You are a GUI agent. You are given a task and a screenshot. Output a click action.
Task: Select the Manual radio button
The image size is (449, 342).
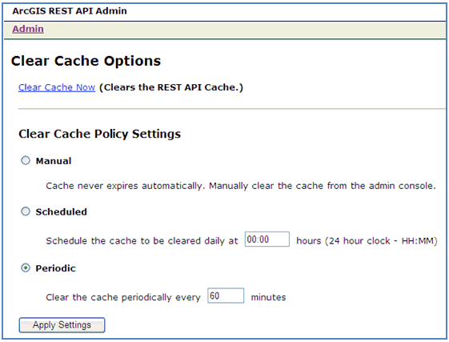(26, 160)
